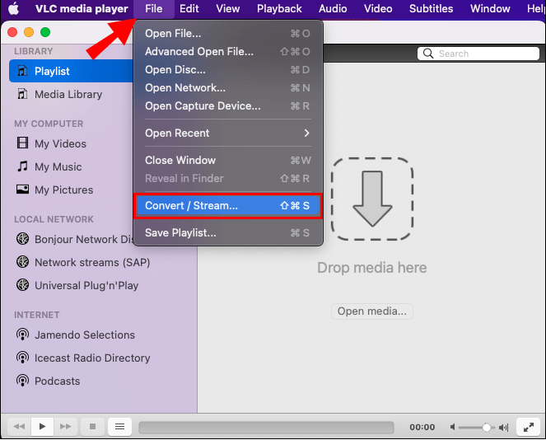Select Convert / Stream... menu entry
The width and height of the screenshot is (546, 440).
pyautogui.click(x=228, y=205)
